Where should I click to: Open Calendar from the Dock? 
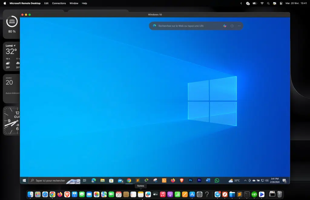click(x=119, y=195)
